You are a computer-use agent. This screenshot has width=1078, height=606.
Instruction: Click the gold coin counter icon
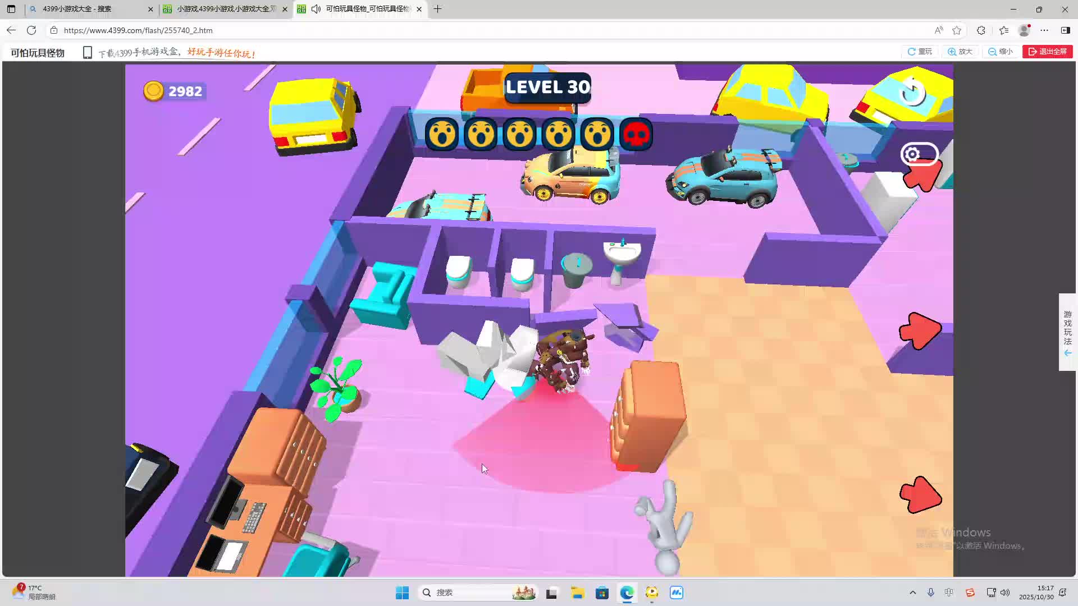[153, 91]
